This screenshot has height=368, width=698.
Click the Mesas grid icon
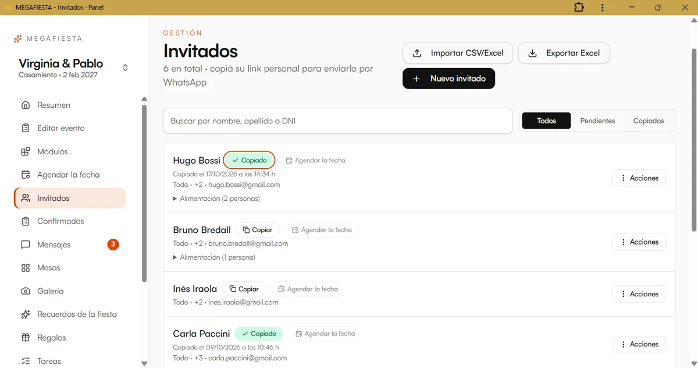26,268
